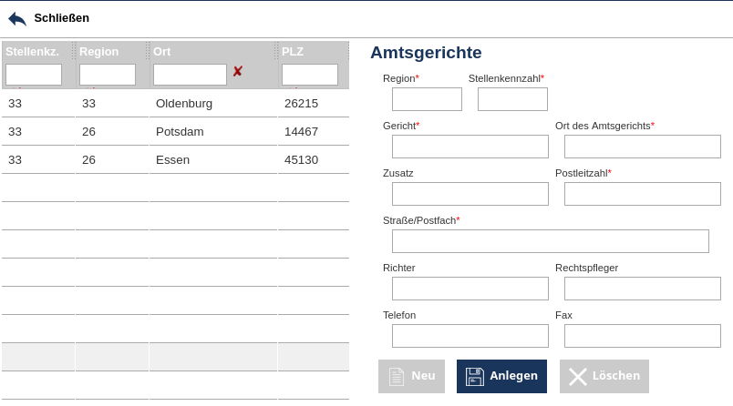Focus the Stellenkz. filter input
This screenshot has width=733, height=406.
(34, 75)
